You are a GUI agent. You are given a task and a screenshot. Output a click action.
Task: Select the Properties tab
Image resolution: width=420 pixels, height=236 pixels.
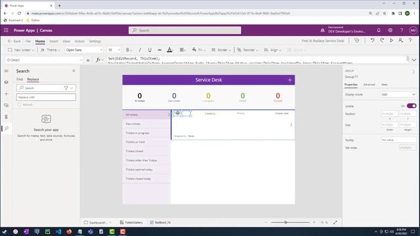[351, 85]
